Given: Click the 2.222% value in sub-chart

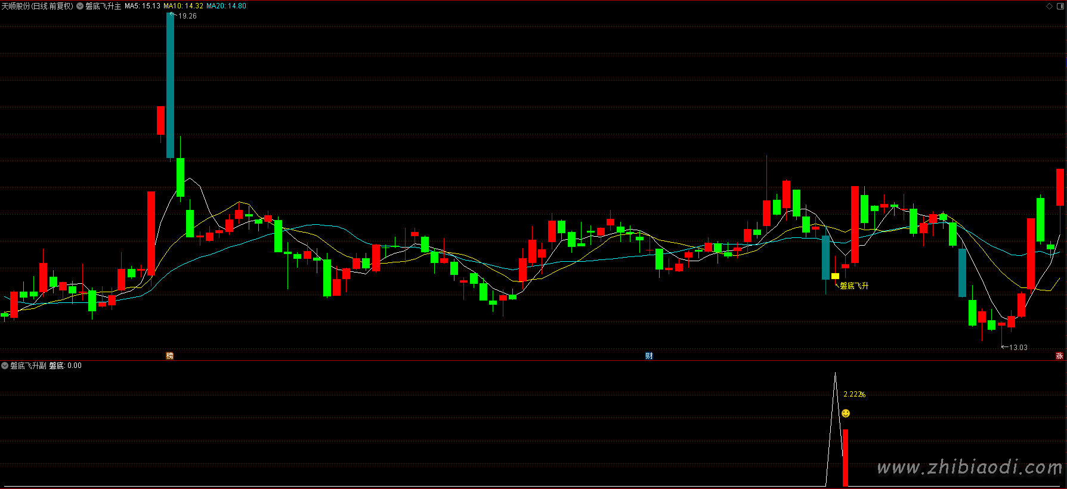Looking at the screenshot, I should pos(854,394).
